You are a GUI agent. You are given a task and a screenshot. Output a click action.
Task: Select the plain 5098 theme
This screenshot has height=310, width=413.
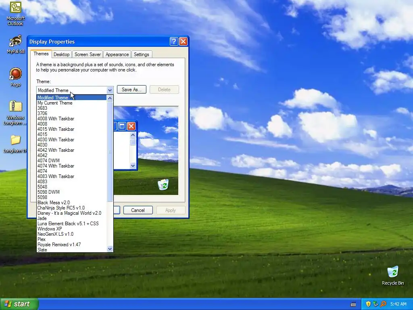point(72,197)
